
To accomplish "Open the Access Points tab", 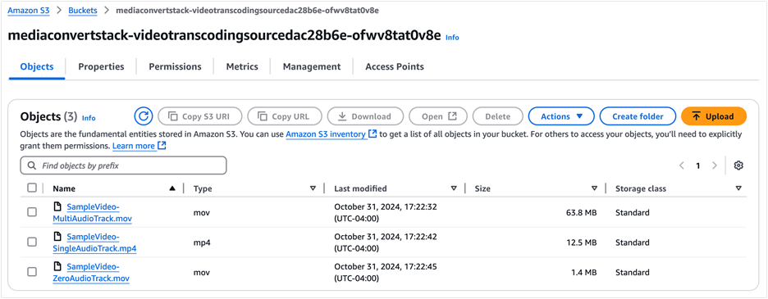I will pyautogui.click(x=395, y=66).
